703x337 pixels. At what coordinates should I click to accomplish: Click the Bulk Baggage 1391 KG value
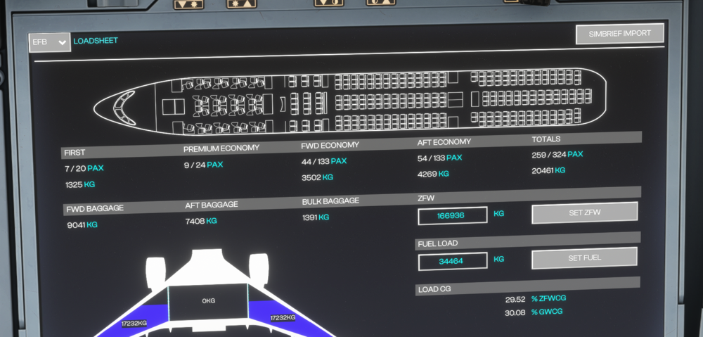(x=316, y=217)
